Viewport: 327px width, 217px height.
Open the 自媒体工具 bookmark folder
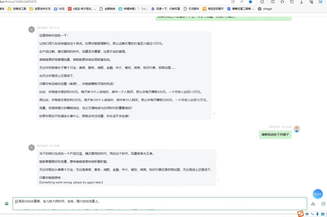coord(17,9)
